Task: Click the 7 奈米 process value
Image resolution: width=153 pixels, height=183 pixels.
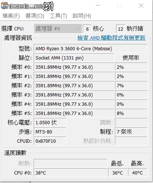Action: pyautogui.click(x=131, y=132)
